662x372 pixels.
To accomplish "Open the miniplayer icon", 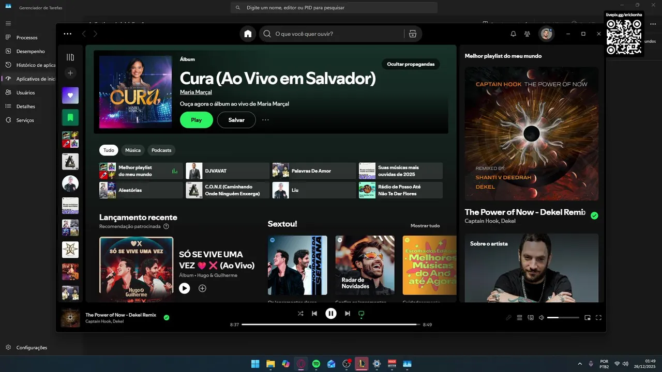I will (x=588, y=318).
